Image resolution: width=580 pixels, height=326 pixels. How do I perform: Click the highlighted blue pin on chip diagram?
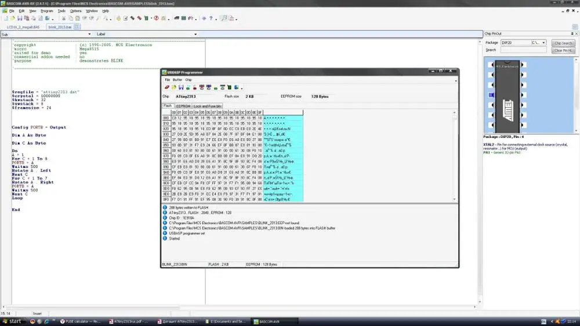point(491,95)
